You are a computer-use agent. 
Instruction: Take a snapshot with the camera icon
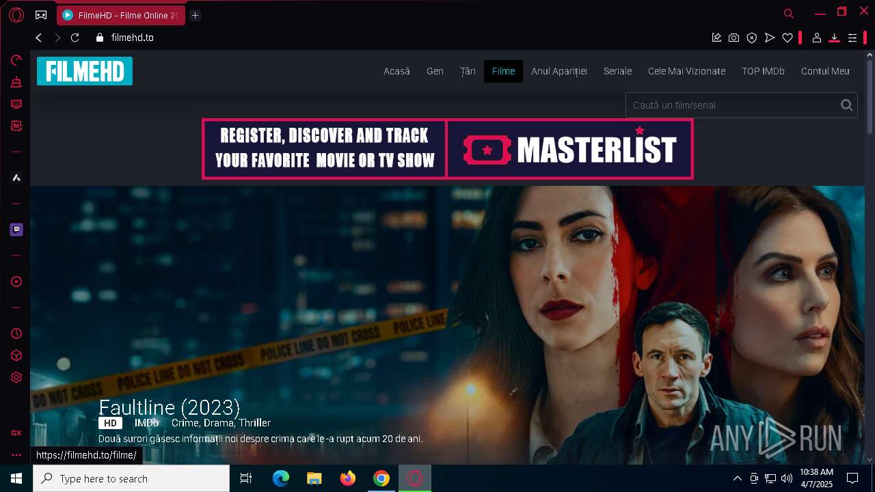pos(733,38)
